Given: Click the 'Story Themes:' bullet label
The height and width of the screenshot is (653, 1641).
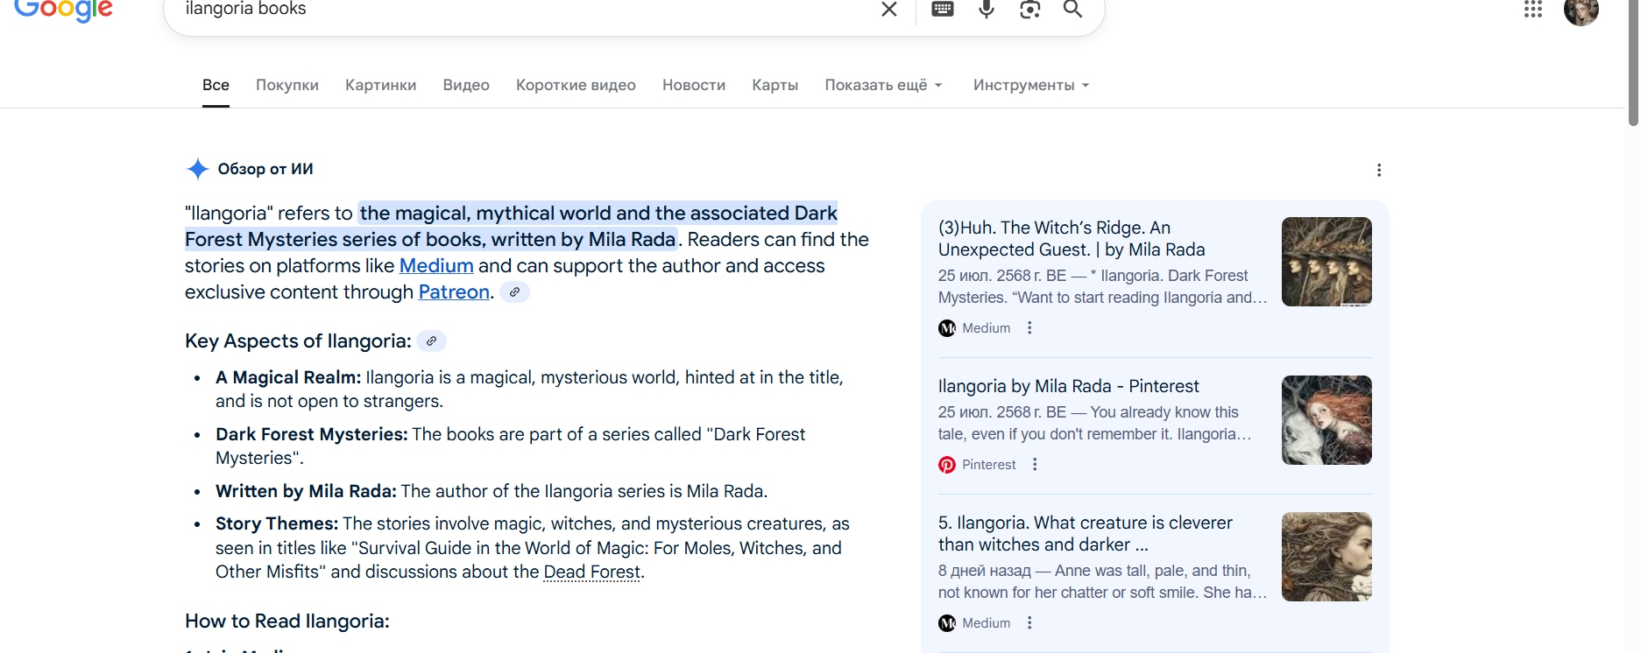Looking at the screenshot, I should point(277,524).
